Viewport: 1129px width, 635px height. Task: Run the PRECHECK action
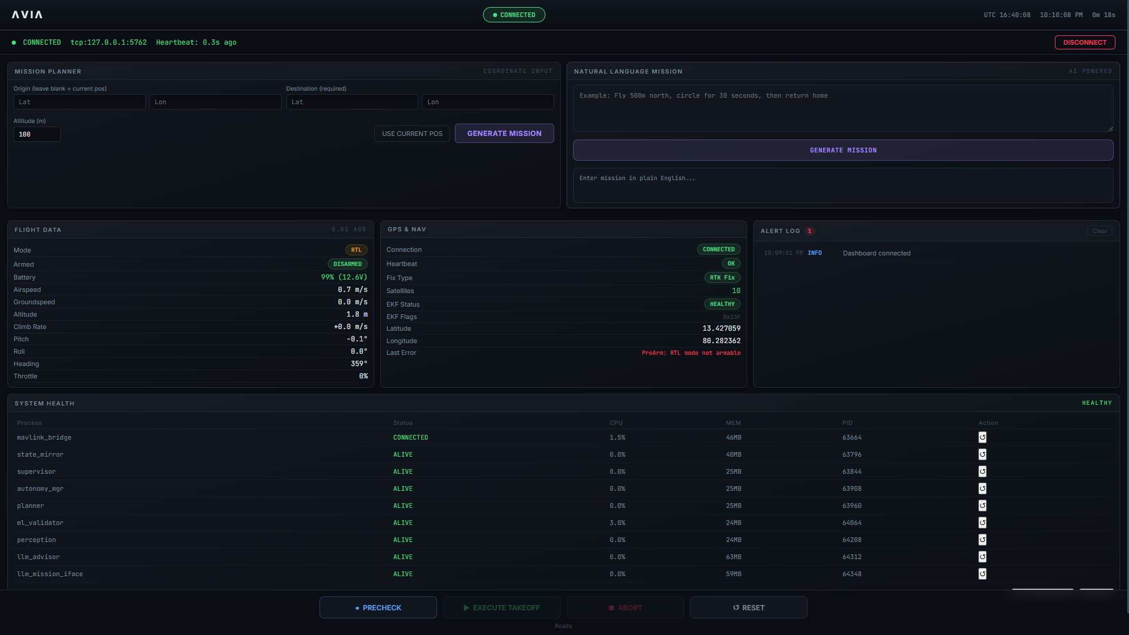click(378, 607)
